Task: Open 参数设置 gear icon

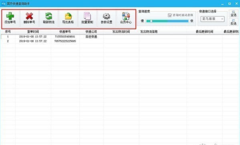Action: point(107,16)
